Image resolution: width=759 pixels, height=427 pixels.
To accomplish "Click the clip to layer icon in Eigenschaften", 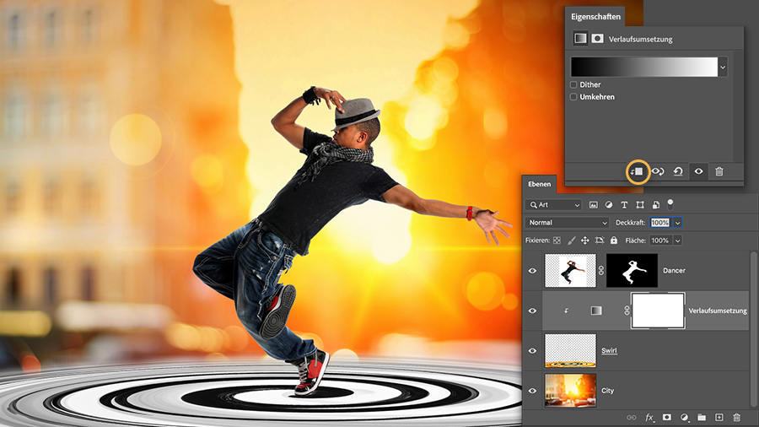I will 637,171.
